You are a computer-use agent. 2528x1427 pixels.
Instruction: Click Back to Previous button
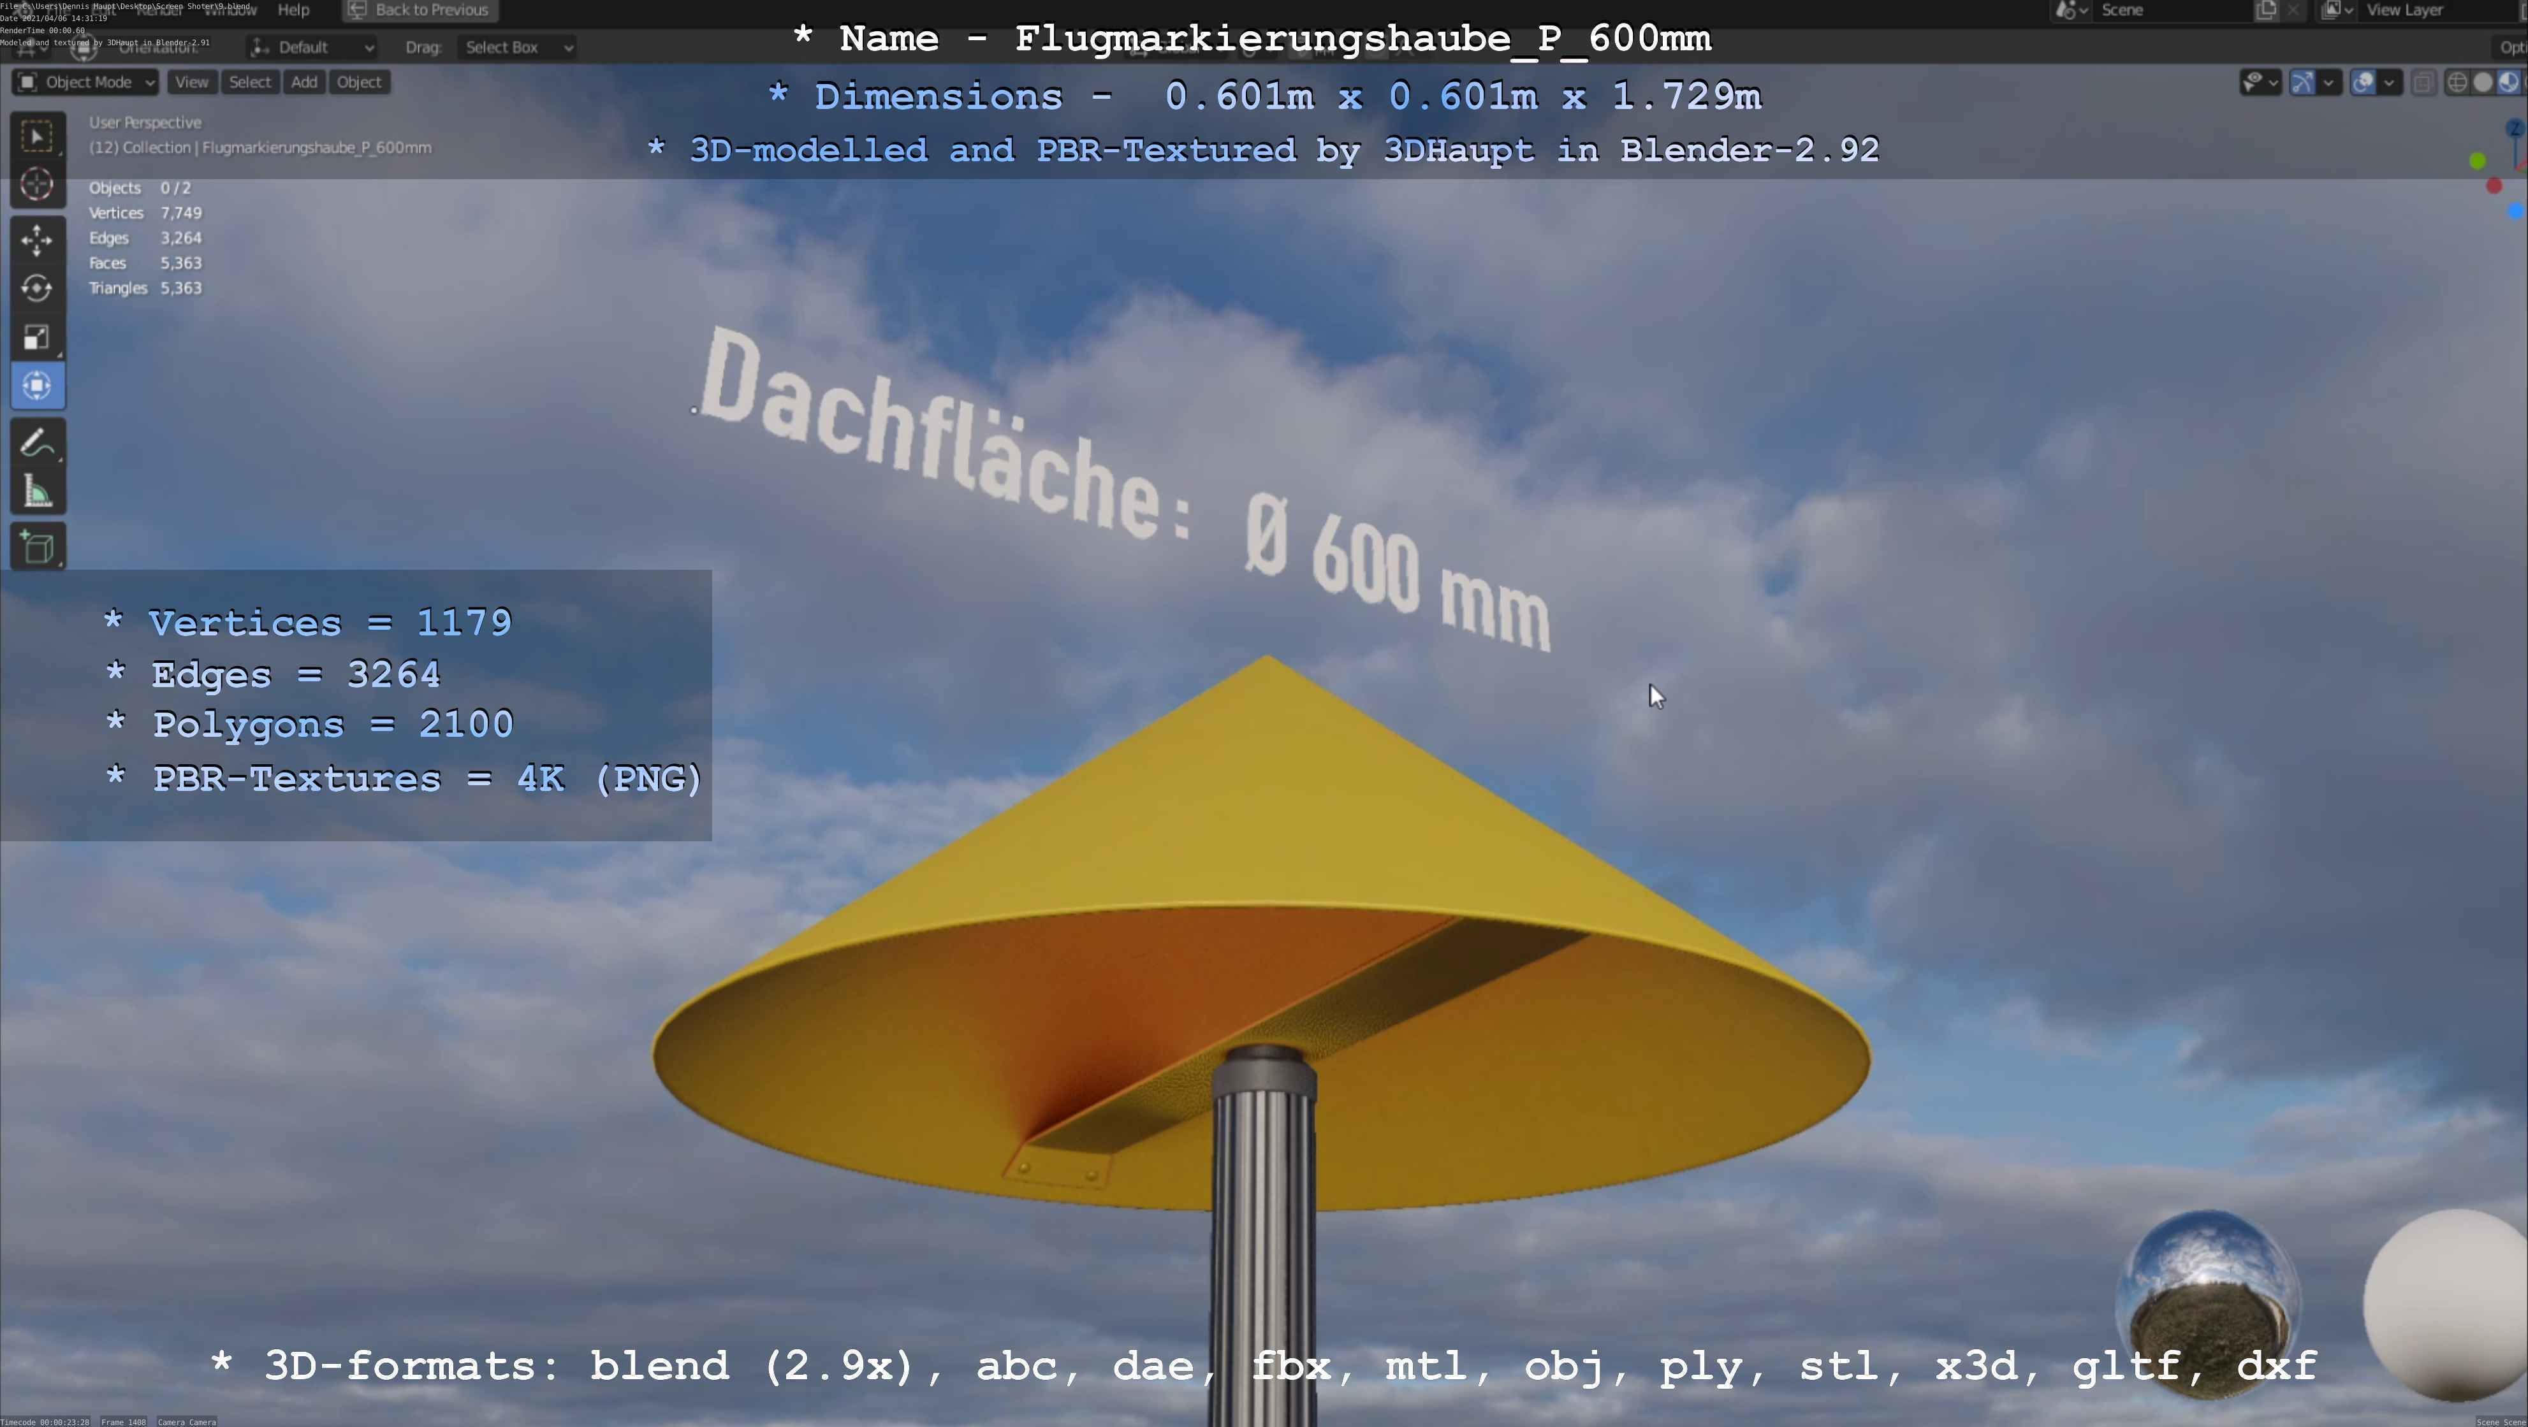(420, 10)
